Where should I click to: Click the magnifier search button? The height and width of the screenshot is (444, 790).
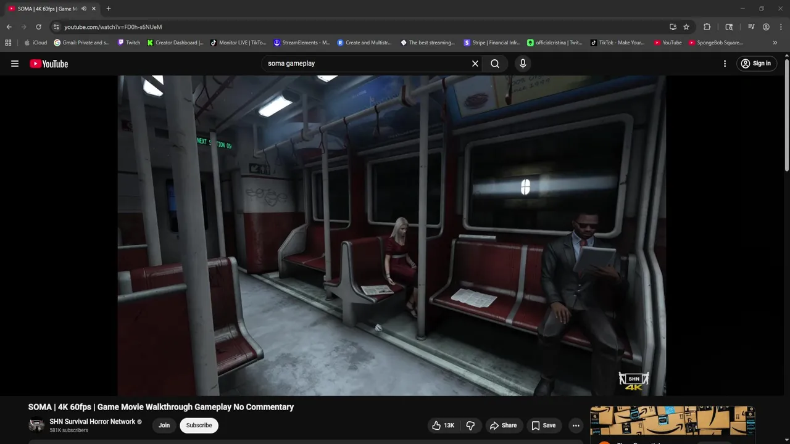495,64
